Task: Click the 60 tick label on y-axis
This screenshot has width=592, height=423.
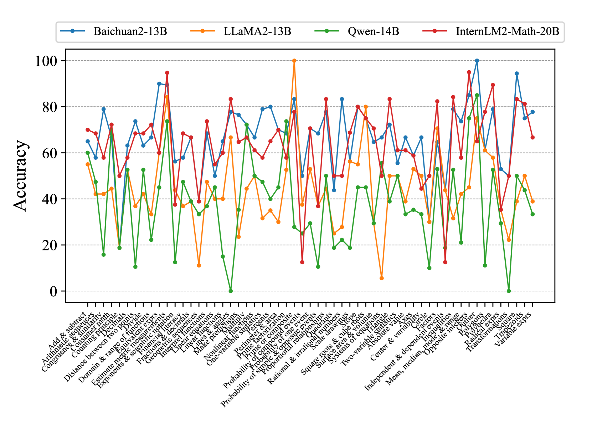Action: (50, 153)
